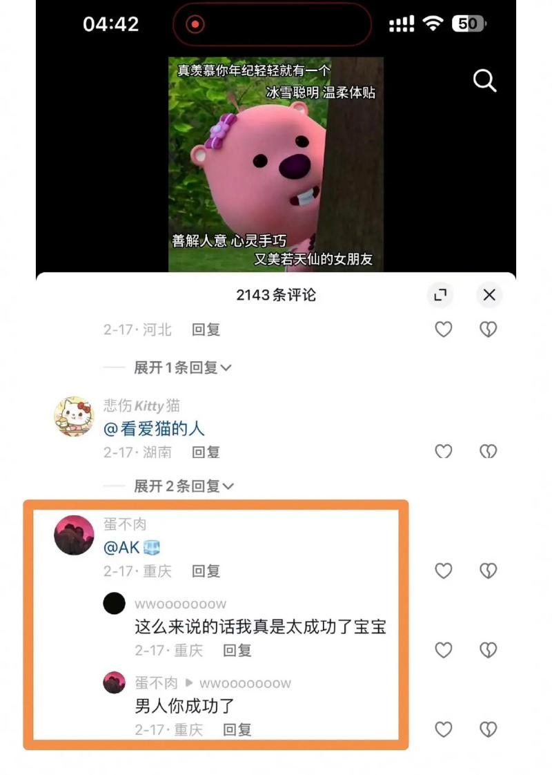
Task: Like the reply 男人你成功了
Action: click(444, 729)
